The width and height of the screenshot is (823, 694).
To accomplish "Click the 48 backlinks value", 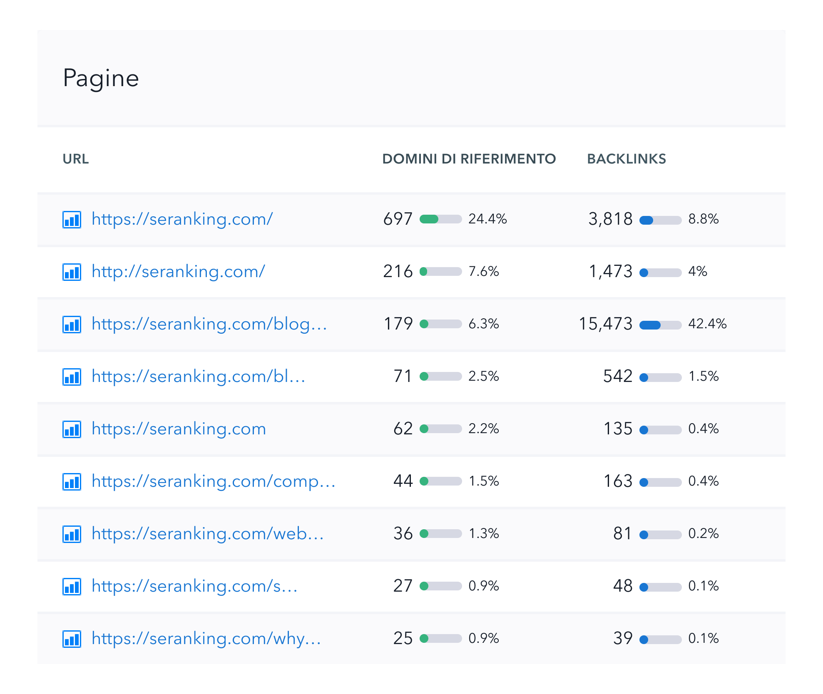I will (x=623, y=586).
